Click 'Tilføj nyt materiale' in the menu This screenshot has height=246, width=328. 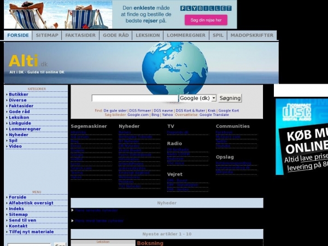(31, 232)
